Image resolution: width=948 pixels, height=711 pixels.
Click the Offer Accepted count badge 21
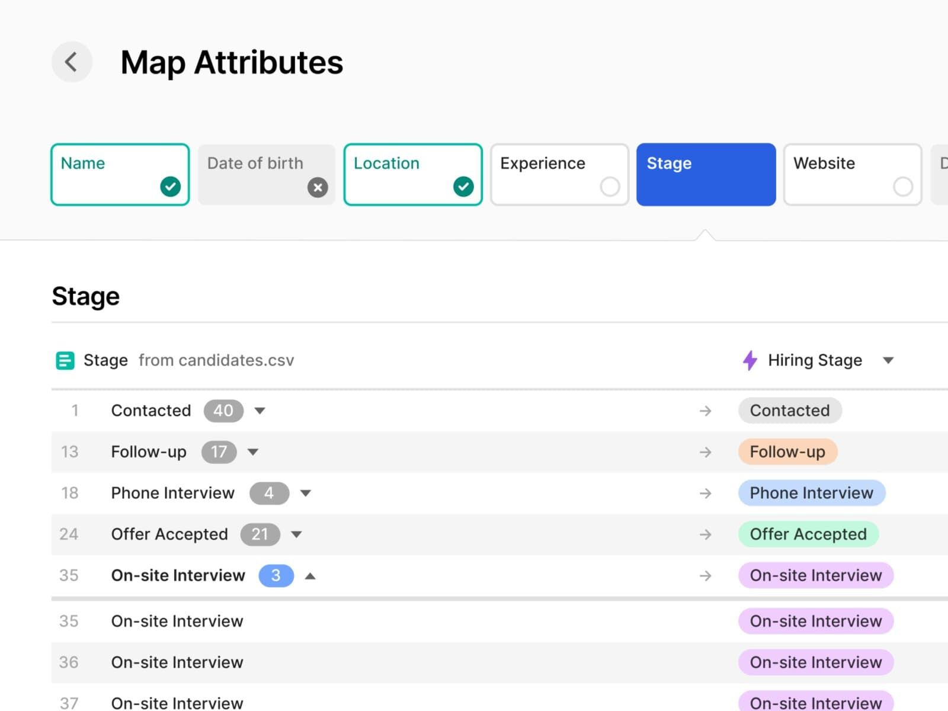pos(260,534)
